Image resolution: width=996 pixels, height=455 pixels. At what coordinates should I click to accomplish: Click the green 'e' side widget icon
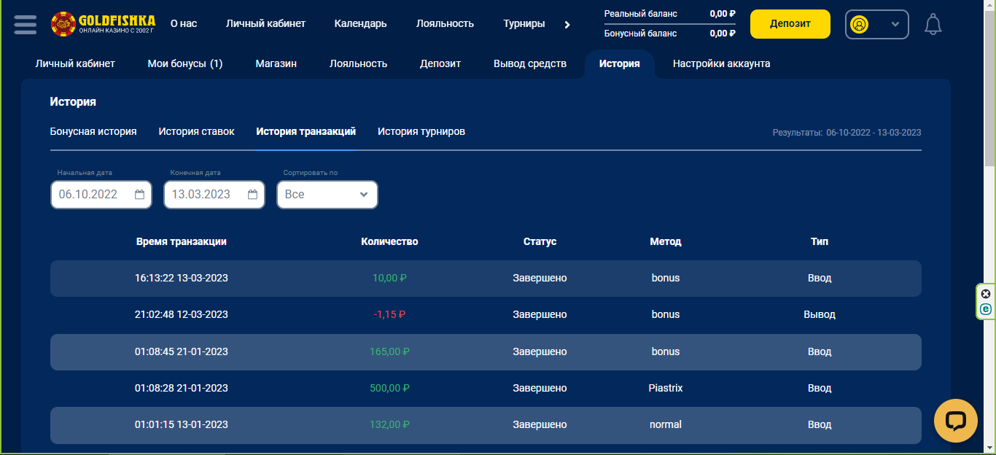click(986, 309)
